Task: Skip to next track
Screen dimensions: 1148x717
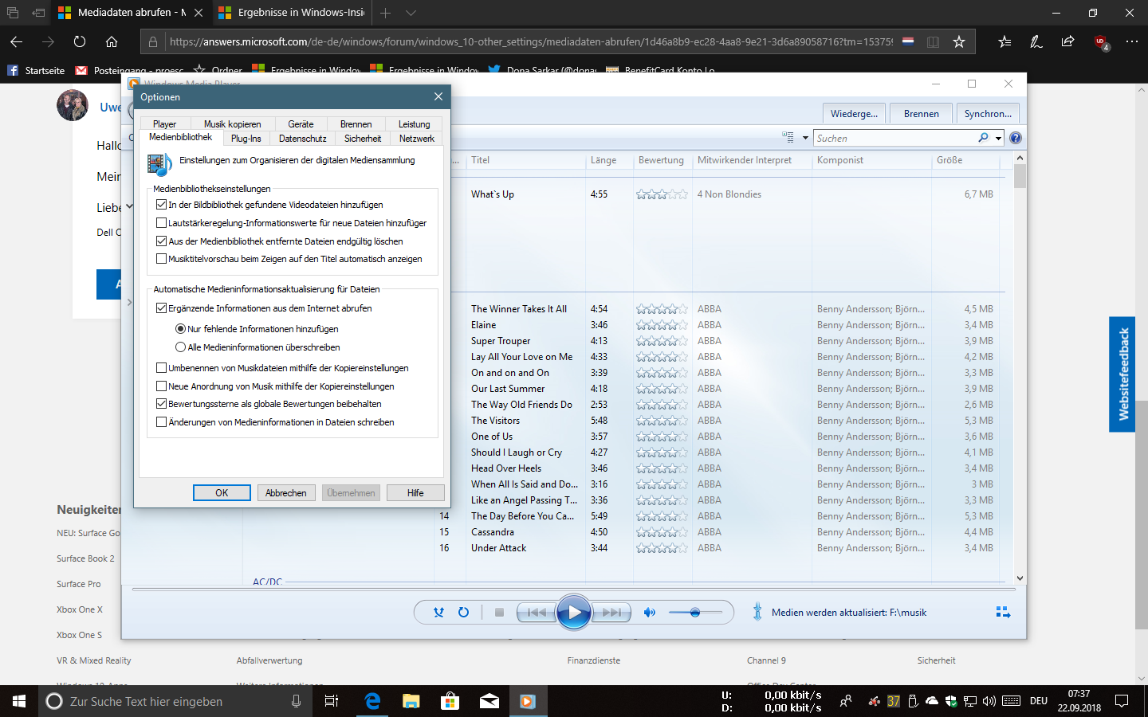Action: click(611, 613)
